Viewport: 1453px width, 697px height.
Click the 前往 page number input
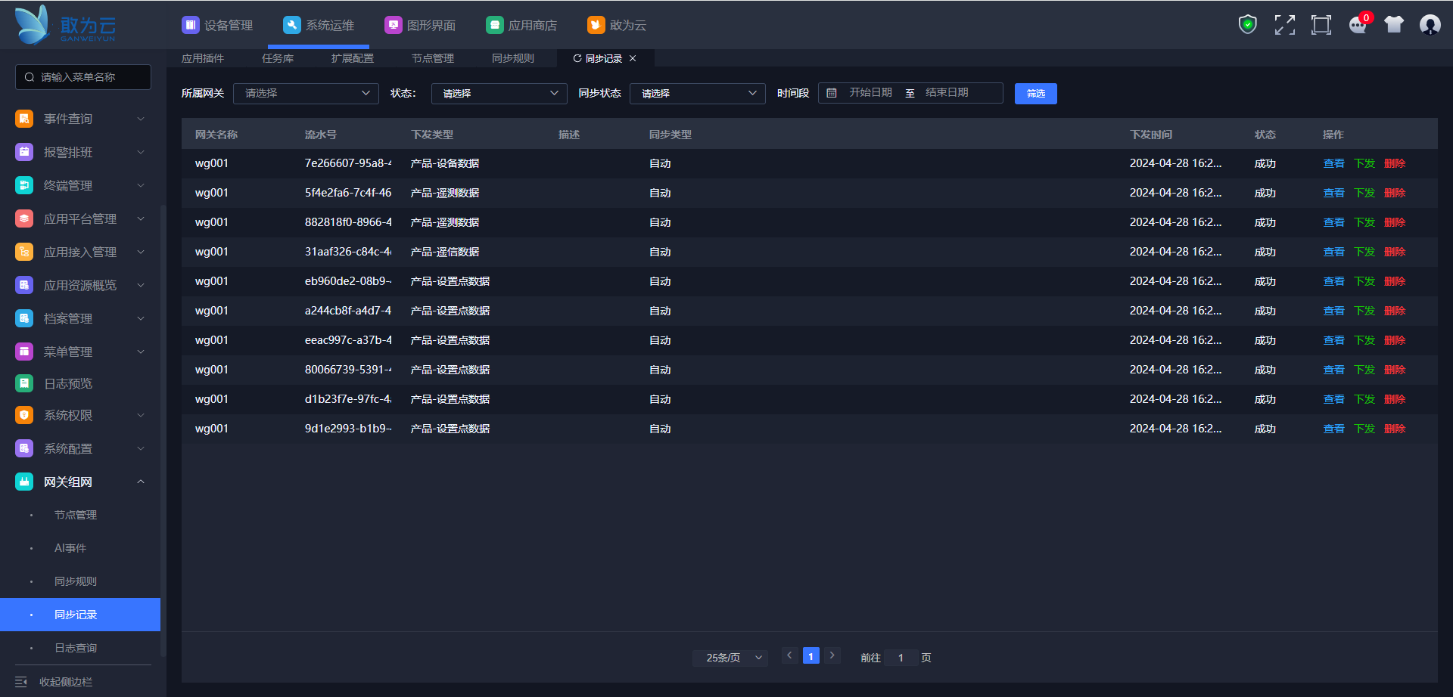[901, 658]
